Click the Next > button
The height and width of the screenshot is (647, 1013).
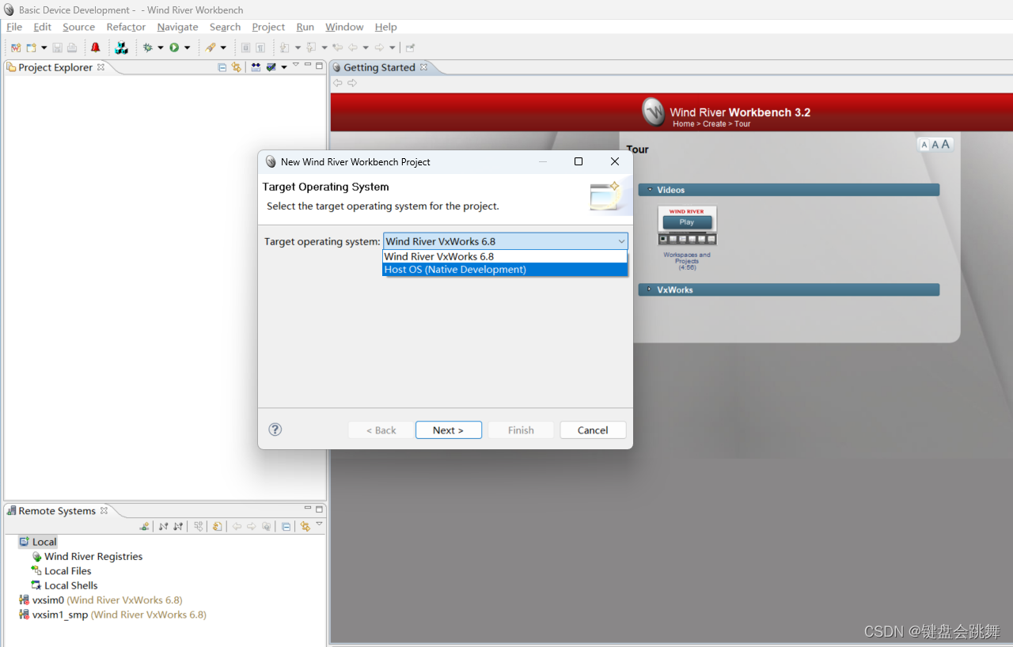pyautogui.click(x=449, y=430)
